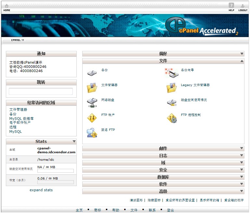The width and height of the screenshot is (250, 213).
Task: Open 备份 in frequently accessed areas
Action: (x=13, y=114)
